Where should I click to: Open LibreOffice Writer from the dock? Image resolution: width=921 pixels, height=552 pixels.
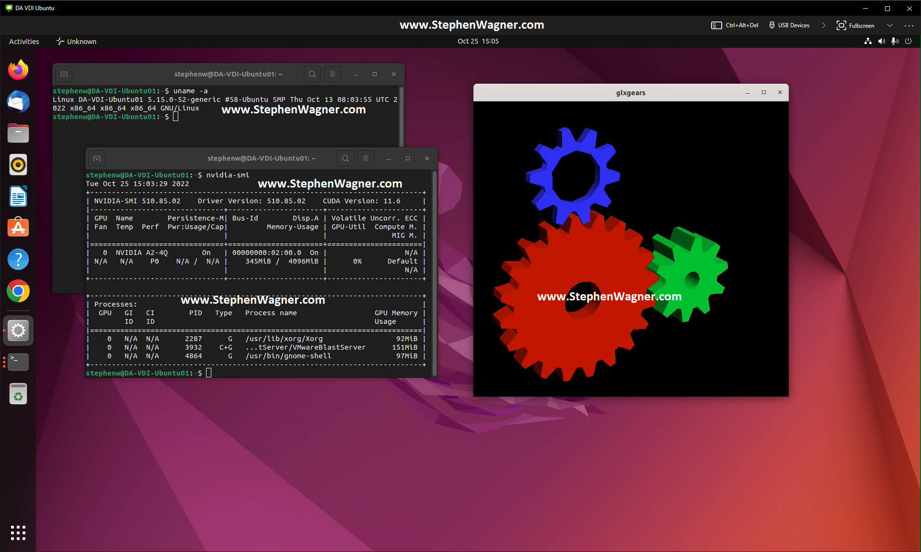pos(18,196)
